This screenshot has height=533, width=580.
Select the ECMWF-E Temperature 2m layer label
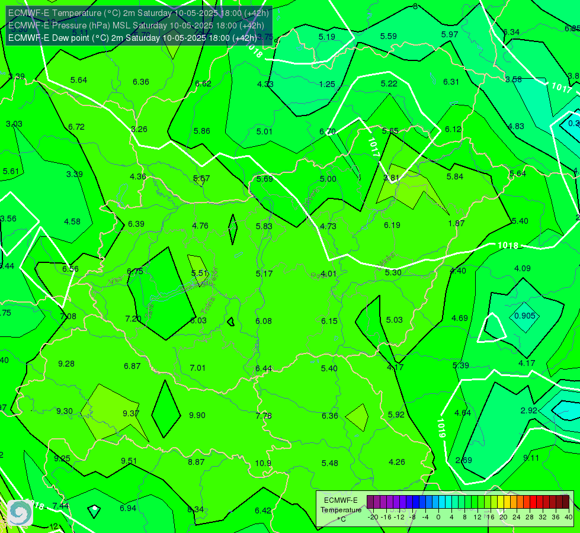click(139, 13)
